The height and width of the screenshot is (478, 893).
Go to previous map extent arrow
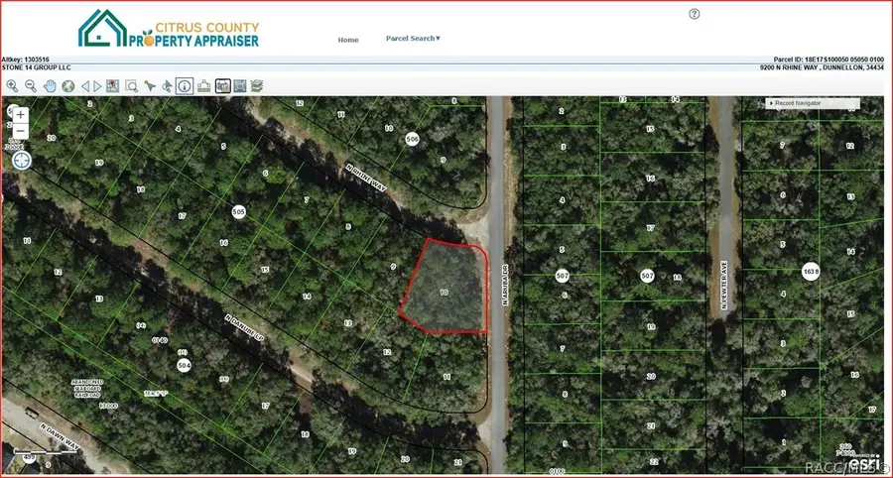[85, 86]
